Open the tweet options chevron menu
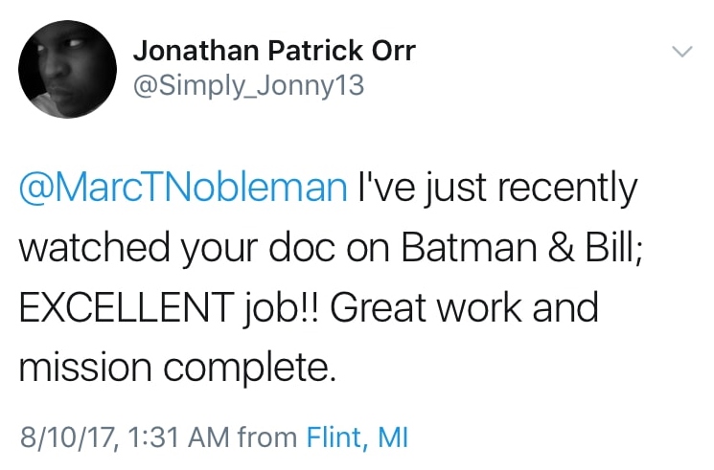Screen dimensions: 714x470 pyautogui.click(x=682, y=51)
